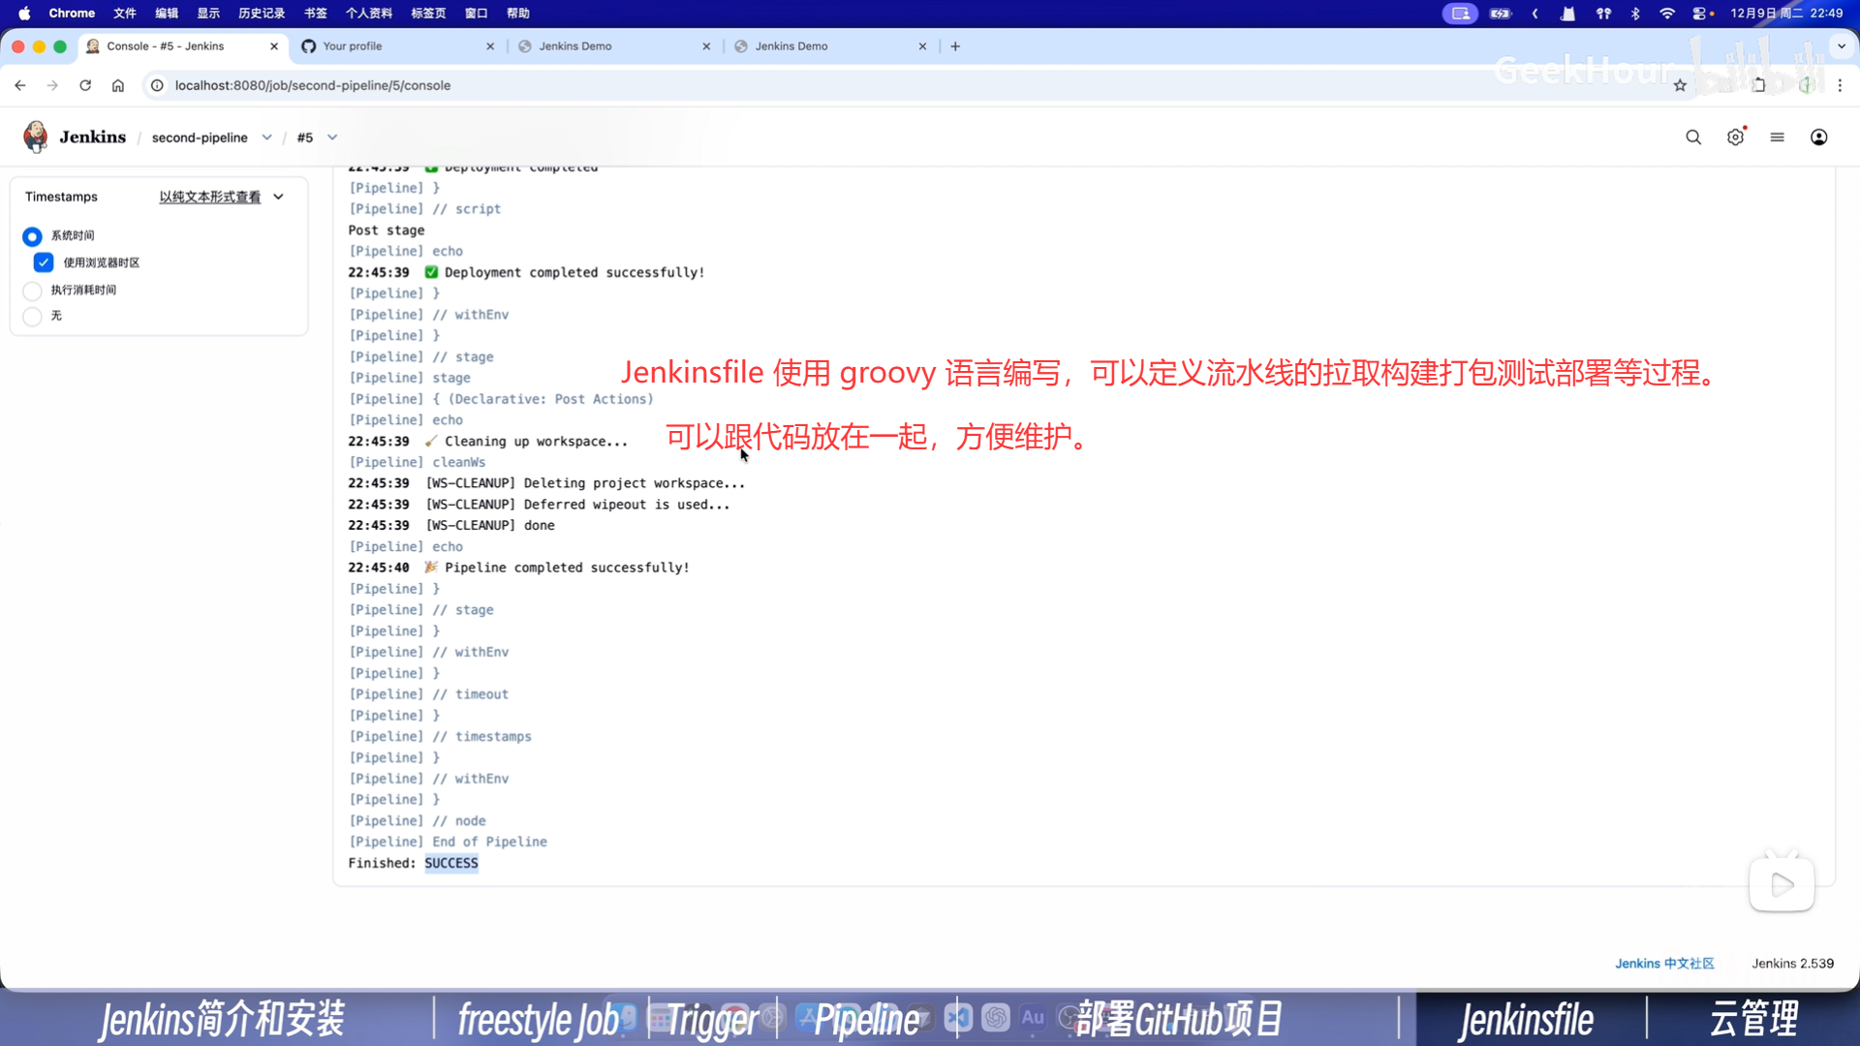Image resolution: width=1860 pixels, height=1046 pixels.
Task: Select the 无 timestamp radio option
Action: click(x=32, y=317)
